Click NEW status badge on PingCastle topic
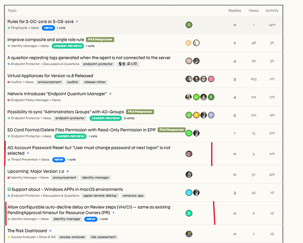This screenshot has width=303, height=243. pyautogui.click(x=47, y=28)
